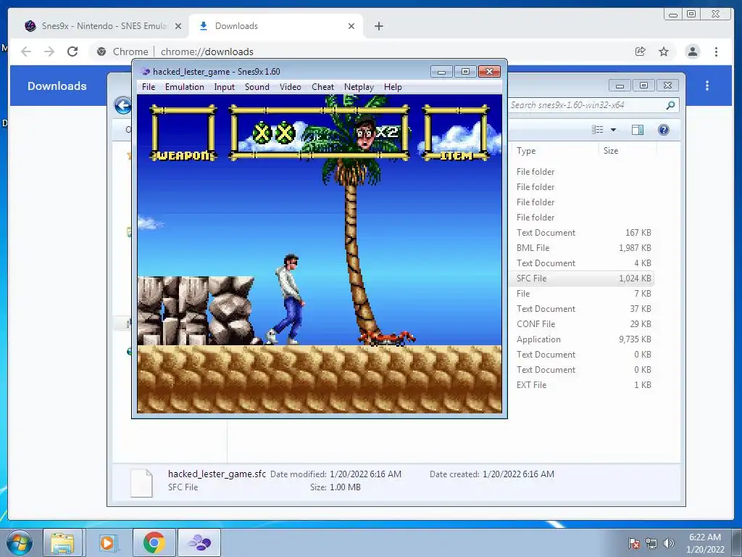742x557 pixels.
Task: Select the EXT File row
Action: (582, 385)
